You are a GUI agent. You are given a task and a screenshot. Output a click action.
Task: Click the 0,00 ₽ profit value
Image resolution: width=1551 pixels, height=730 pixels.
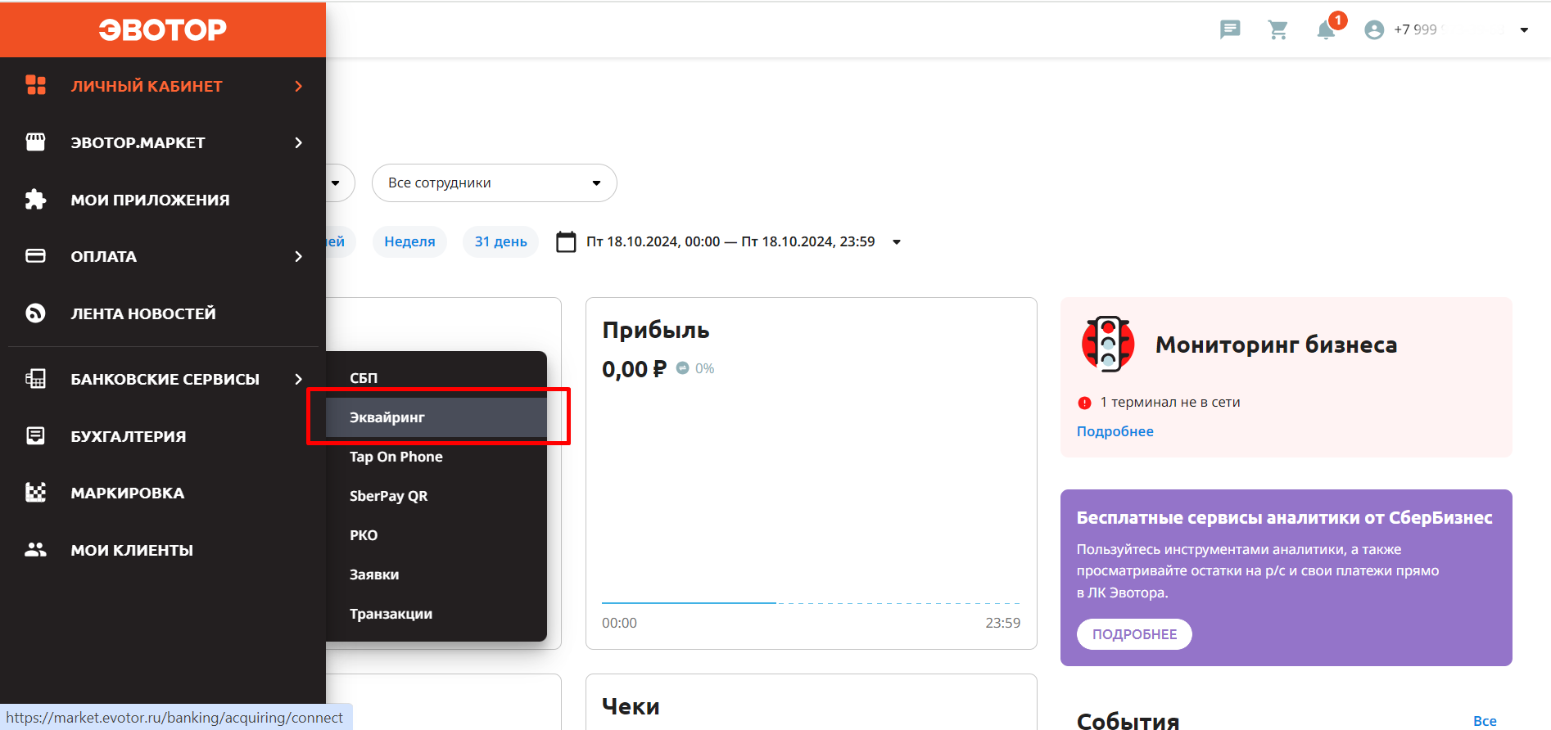[634, 369]
